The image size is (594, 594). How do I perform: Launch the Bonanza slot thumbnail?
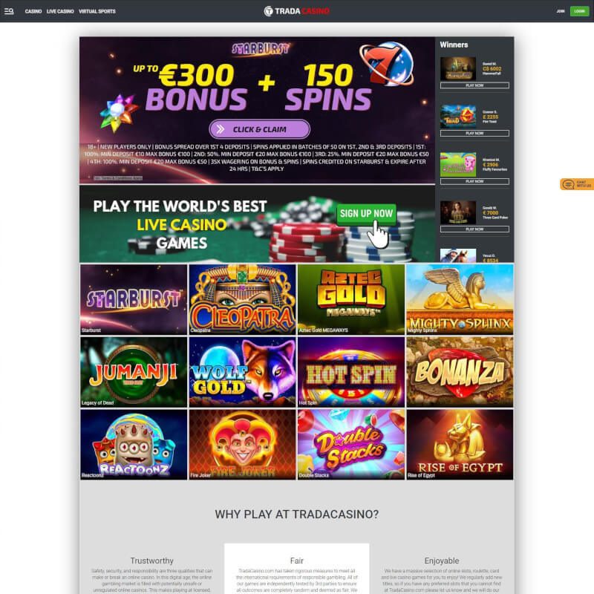click(x=460, y=372)
